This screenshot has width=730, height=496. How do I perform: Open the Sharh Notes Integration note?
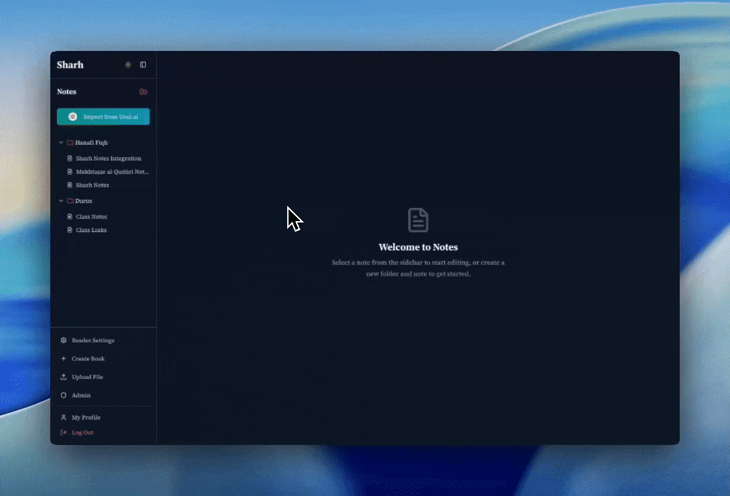point(108,158)
